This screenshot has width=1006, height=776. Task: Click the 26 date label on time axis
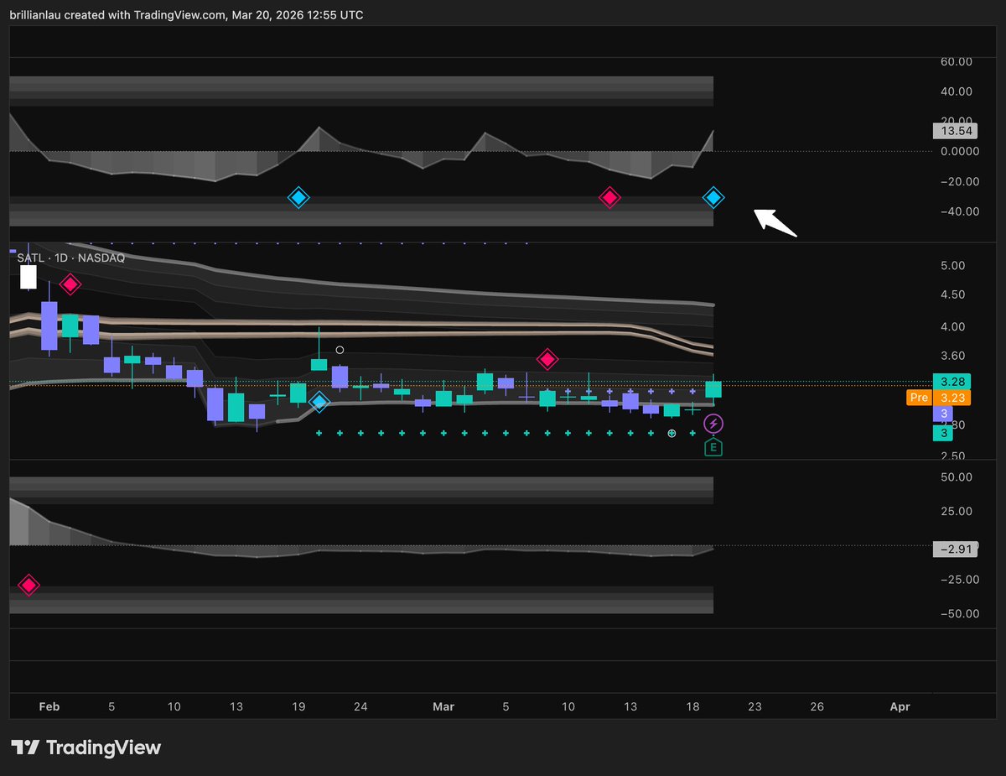point(817,707)
